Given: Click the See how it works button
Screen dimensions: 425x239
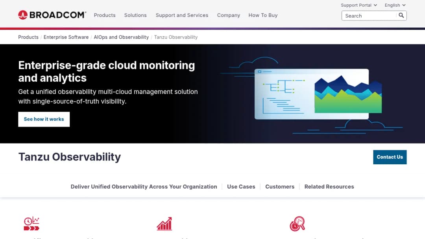Looking at the screenshot, I should tap(44, 119).
